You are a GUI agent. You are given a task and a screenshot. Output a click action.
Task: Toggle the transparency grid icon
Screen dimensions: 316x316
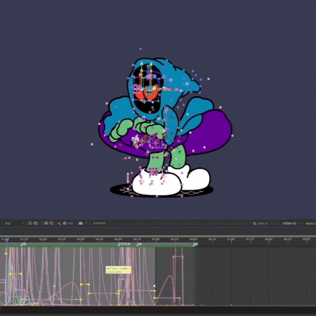[x=35, y=223]
